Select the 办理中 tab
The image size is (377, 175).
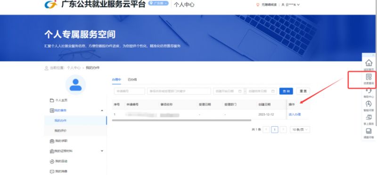pos(116,79)
